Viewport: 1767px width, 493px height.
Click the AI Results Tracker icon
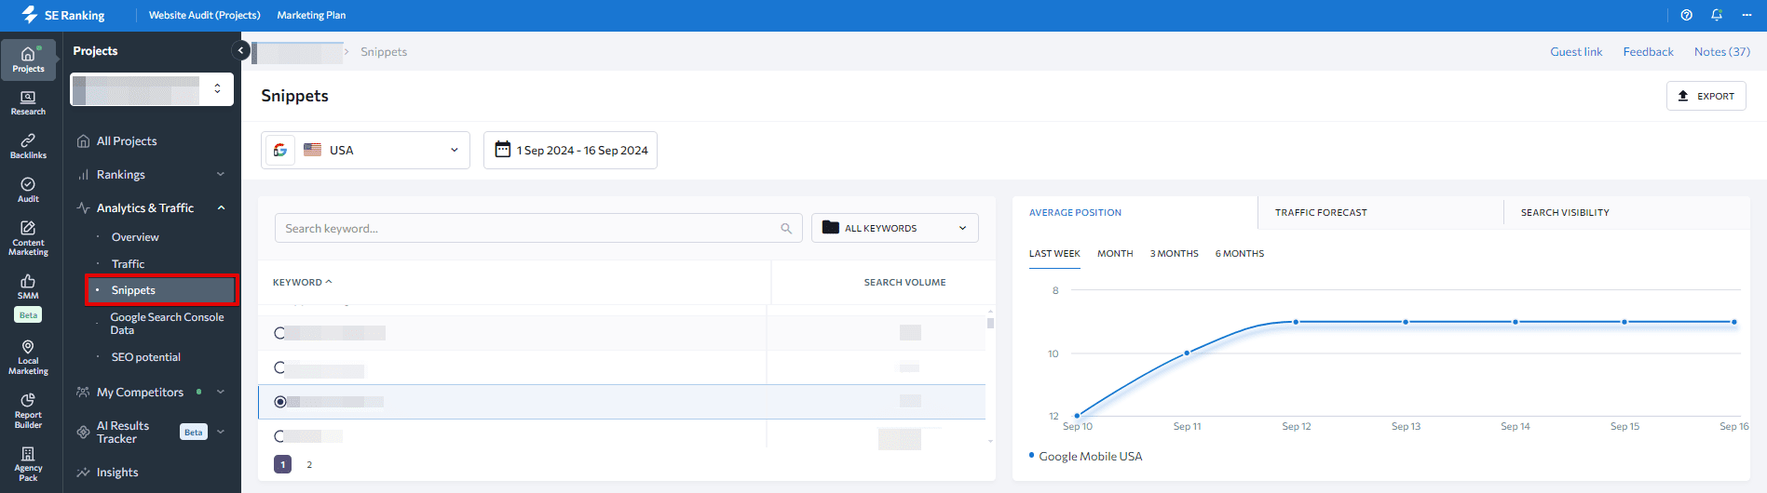click(83, 433)
